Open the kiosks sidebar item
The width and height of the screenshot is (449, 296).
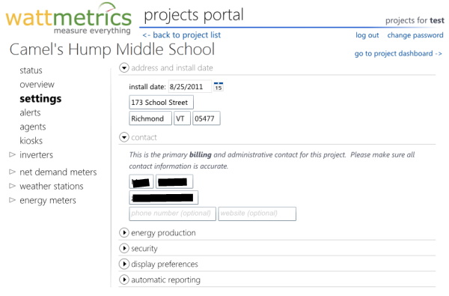tap(31, 141)
